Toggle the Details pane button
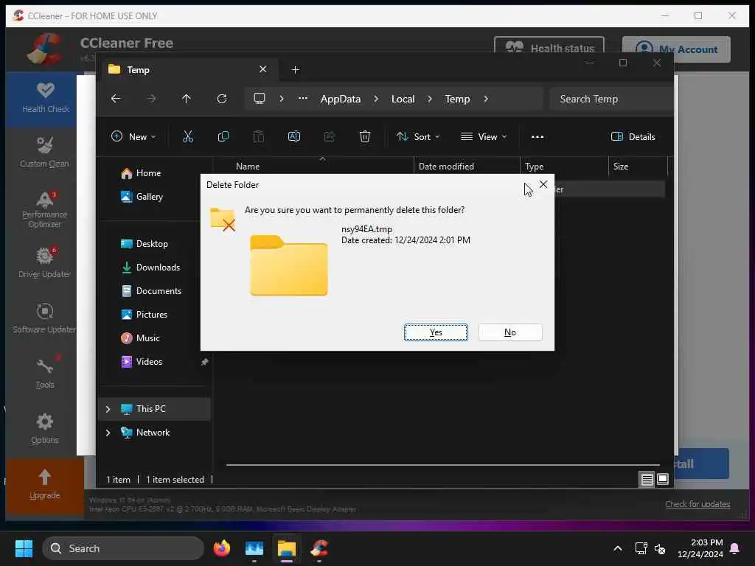This screenshot has height=566, width=755. click(633, 136)
